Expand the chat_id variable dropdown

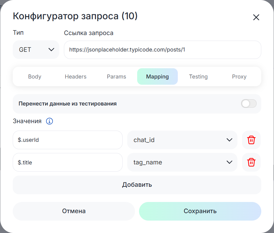tap(182, 140)
